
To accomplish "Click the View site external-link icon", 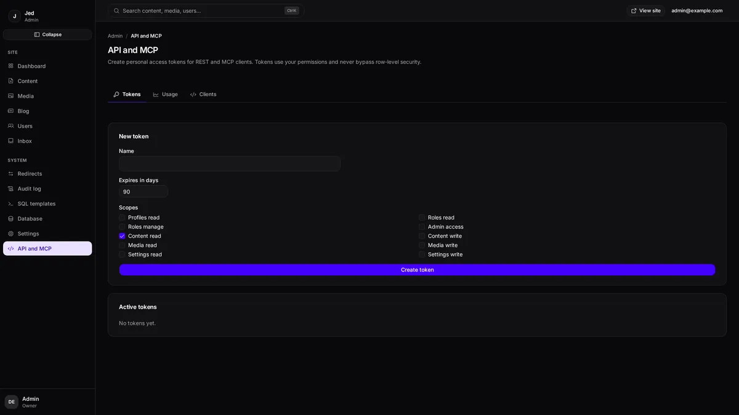I will point(634,10).
